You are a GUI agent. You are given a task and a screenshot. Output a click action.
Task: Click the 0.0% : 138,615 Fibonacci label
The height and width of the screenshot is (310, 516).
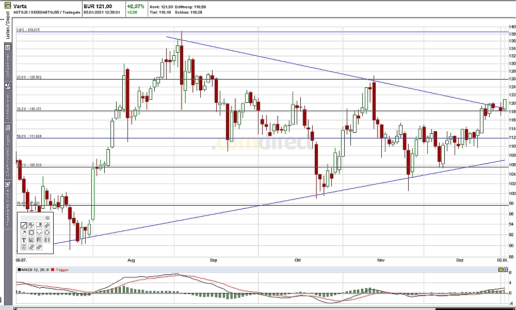pos(28,29)
